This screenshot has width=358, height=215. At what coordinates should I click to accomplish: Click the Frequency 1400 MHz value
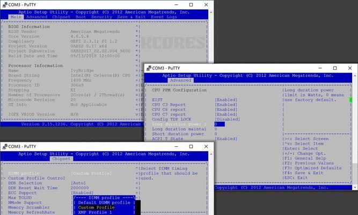click(x=81, y=80)
